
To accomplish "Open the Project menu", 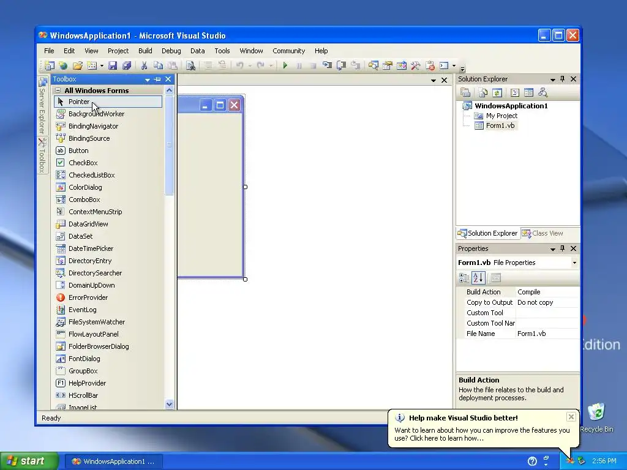I will click(118, 51).
